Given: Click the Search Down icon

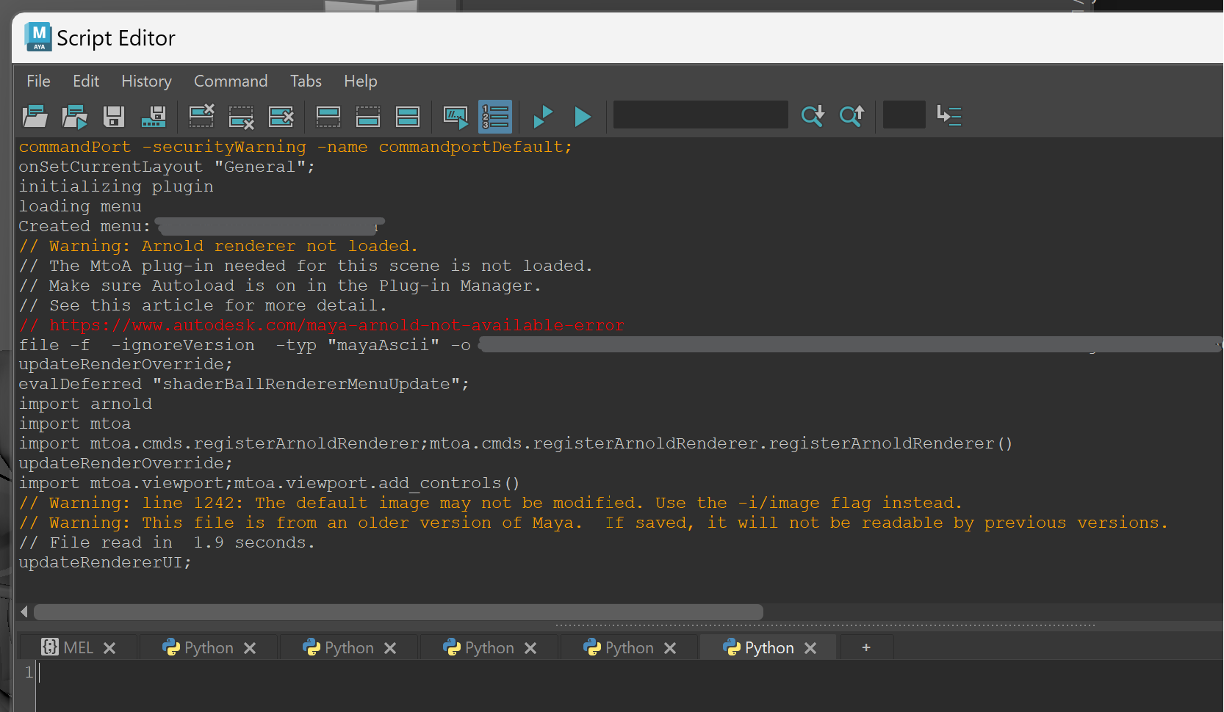Looking at the screenshot, I should [813, 115].
